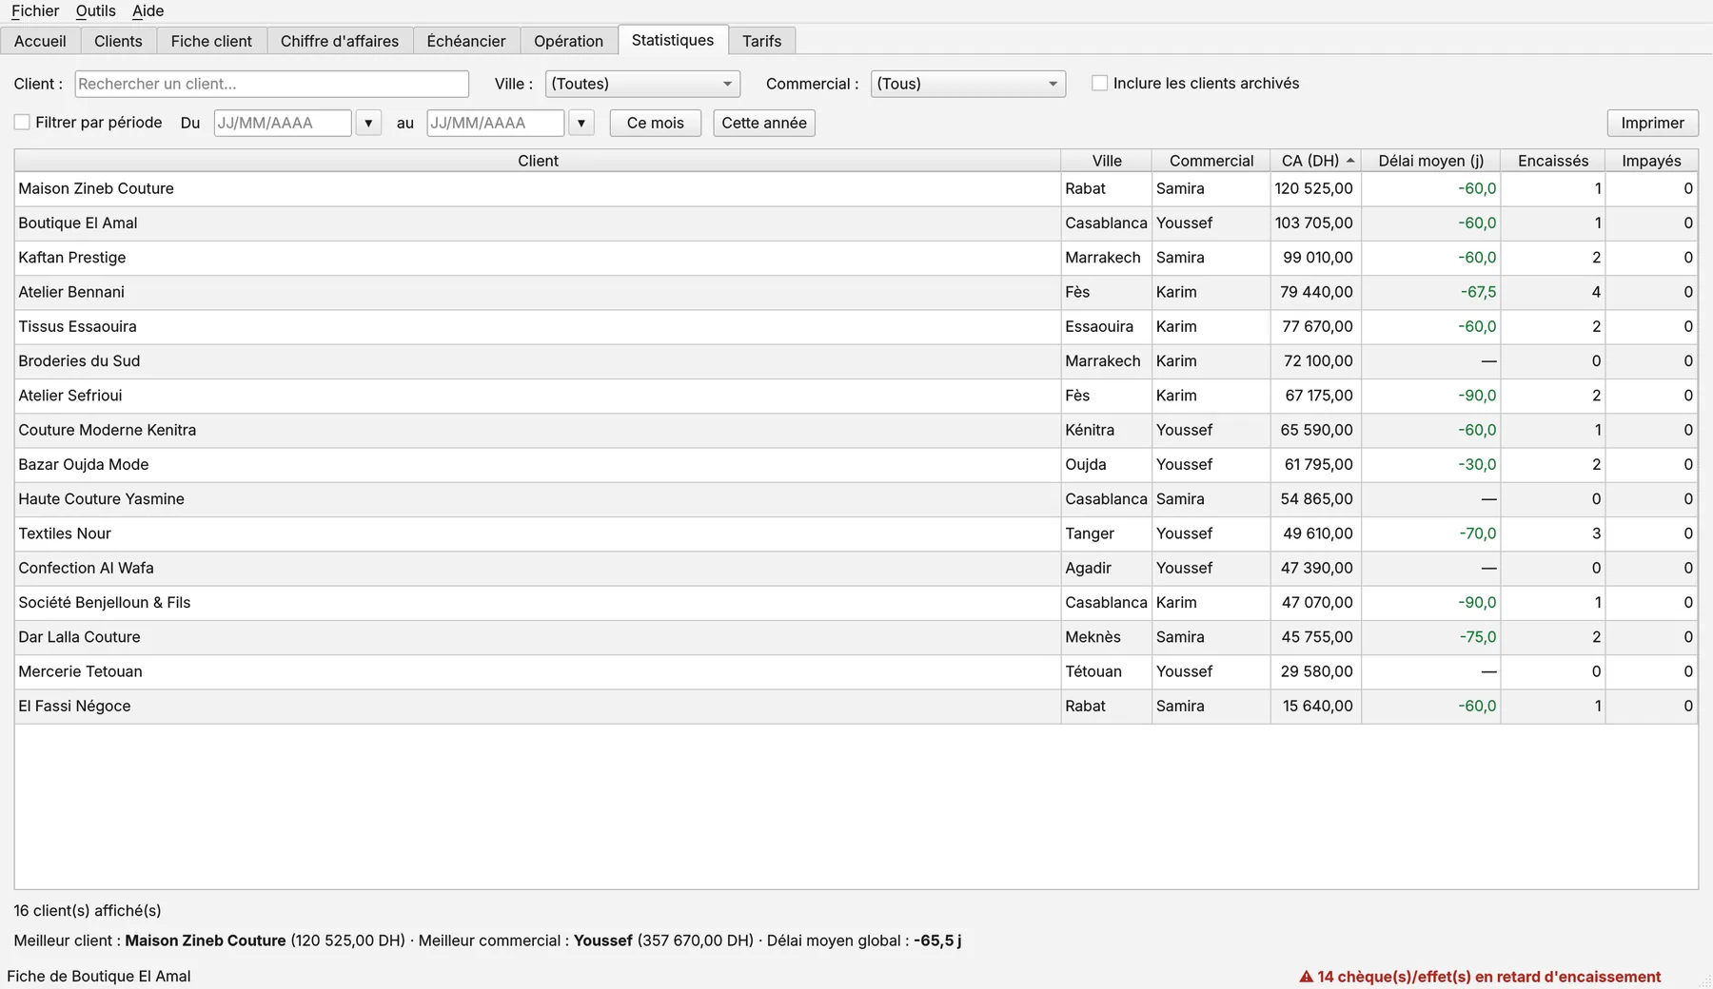Switch to the Accueil tab
Screen dimensions: 1713x989
tap(40, 41)
